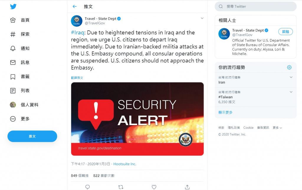Click the 翻譯推文 translate link

click(x=77, y=78)
